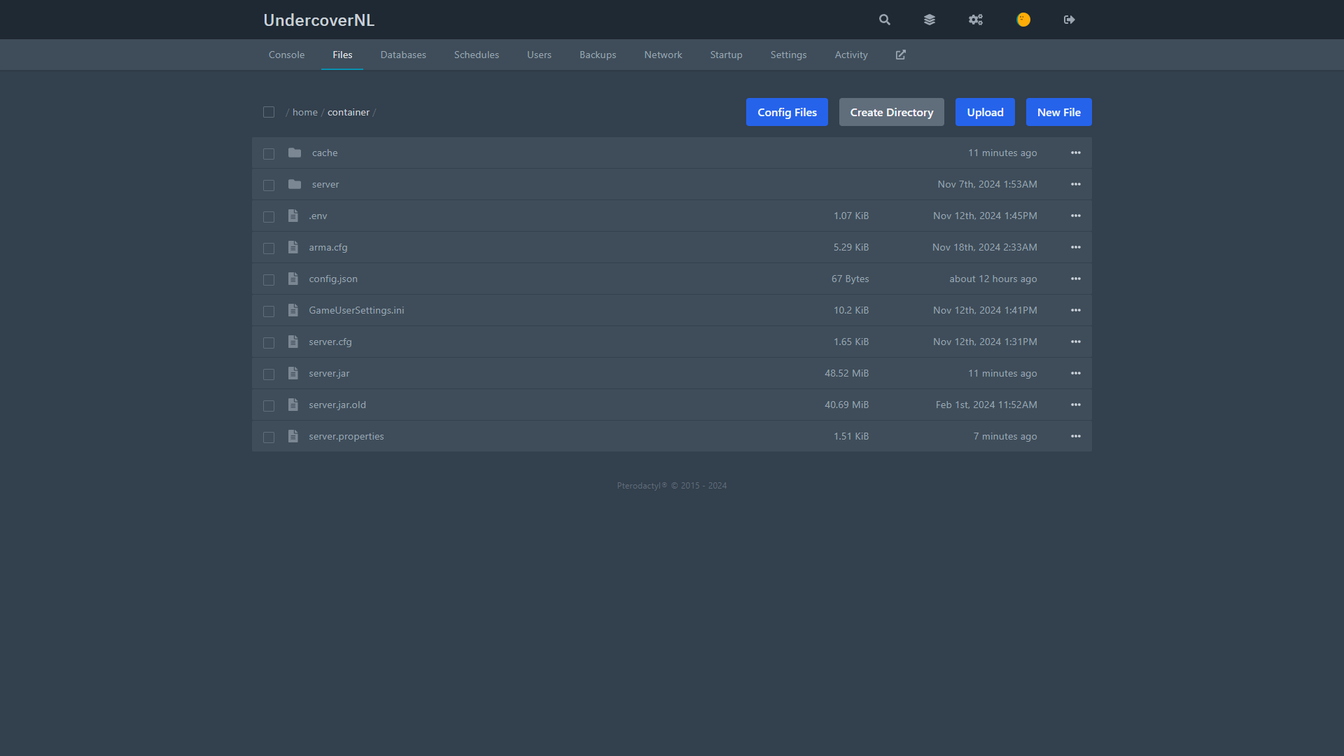1344x756 pixels.
Task: Open the cache folder icon
Action: (295, 153)
